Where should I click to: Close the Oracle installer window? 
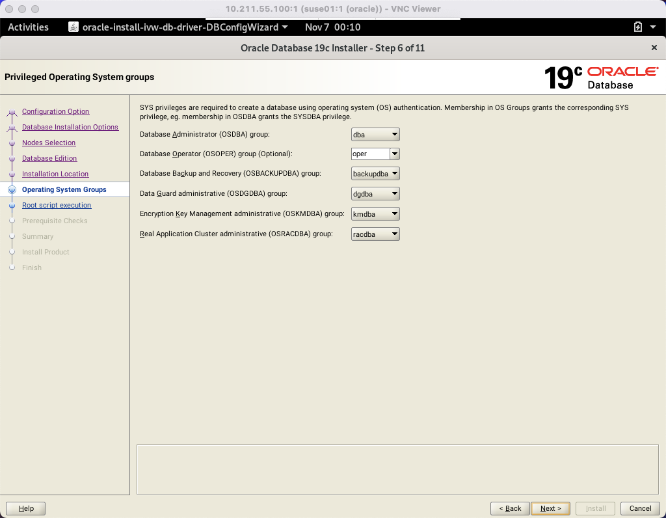tap(654, 48)
